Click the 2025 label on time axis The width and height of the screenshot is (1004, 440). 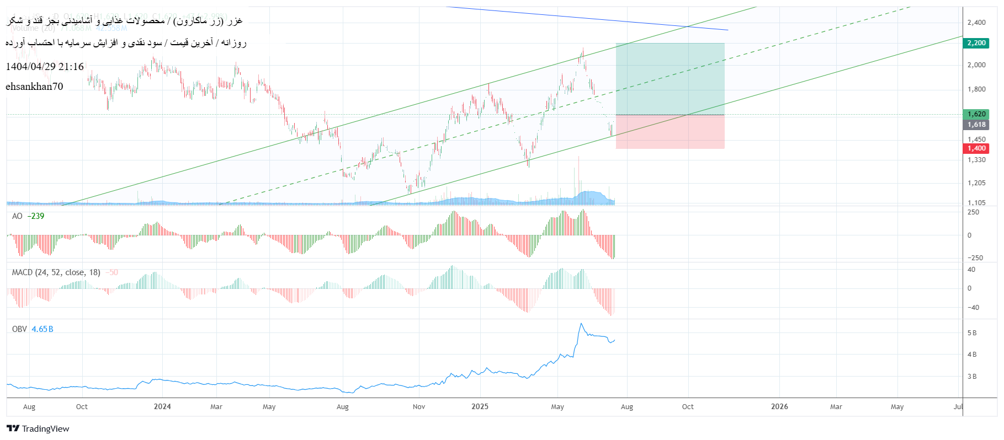[480, 407]
